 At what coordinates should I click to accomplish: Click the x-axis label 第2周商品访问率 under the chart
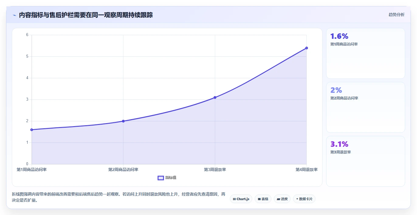click(x=123, y=170)
